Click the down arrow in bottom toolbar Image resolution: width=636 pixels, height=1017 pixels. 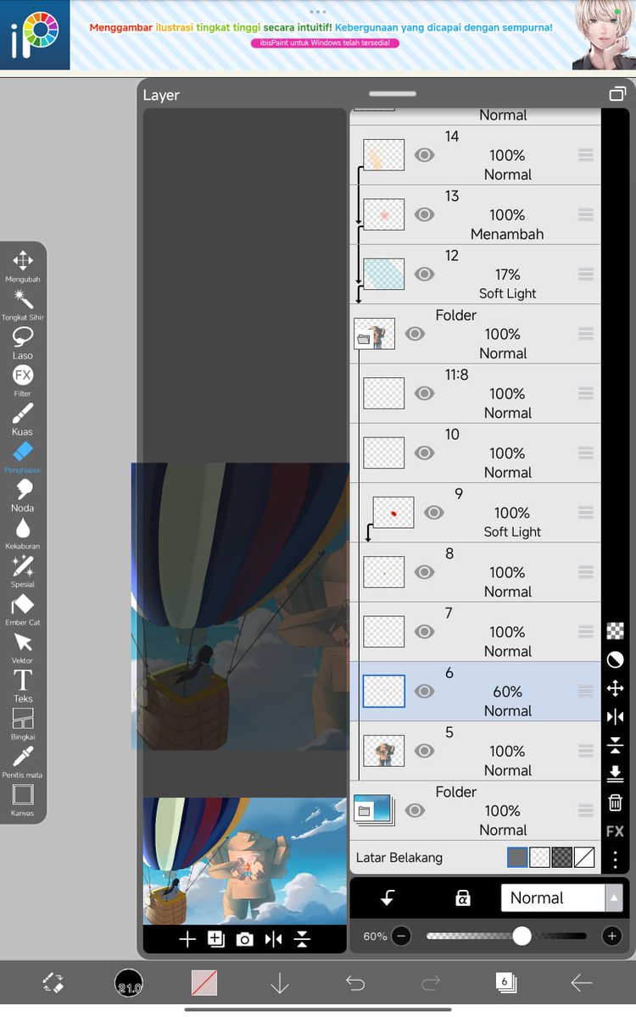click(280, 983)
